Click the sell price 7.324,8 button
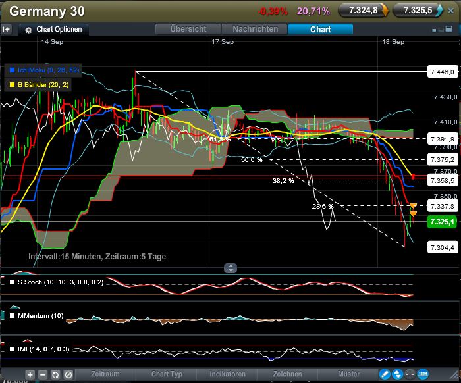This screenshot has width=461, height=383. click(x=364, y=11)
